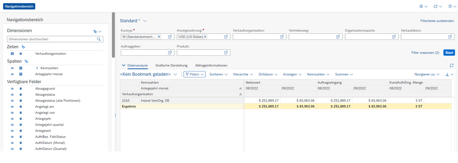Open the Drilldown dropdown menu
The width and height of the screenshot is (458, 163).
[268, 74]
